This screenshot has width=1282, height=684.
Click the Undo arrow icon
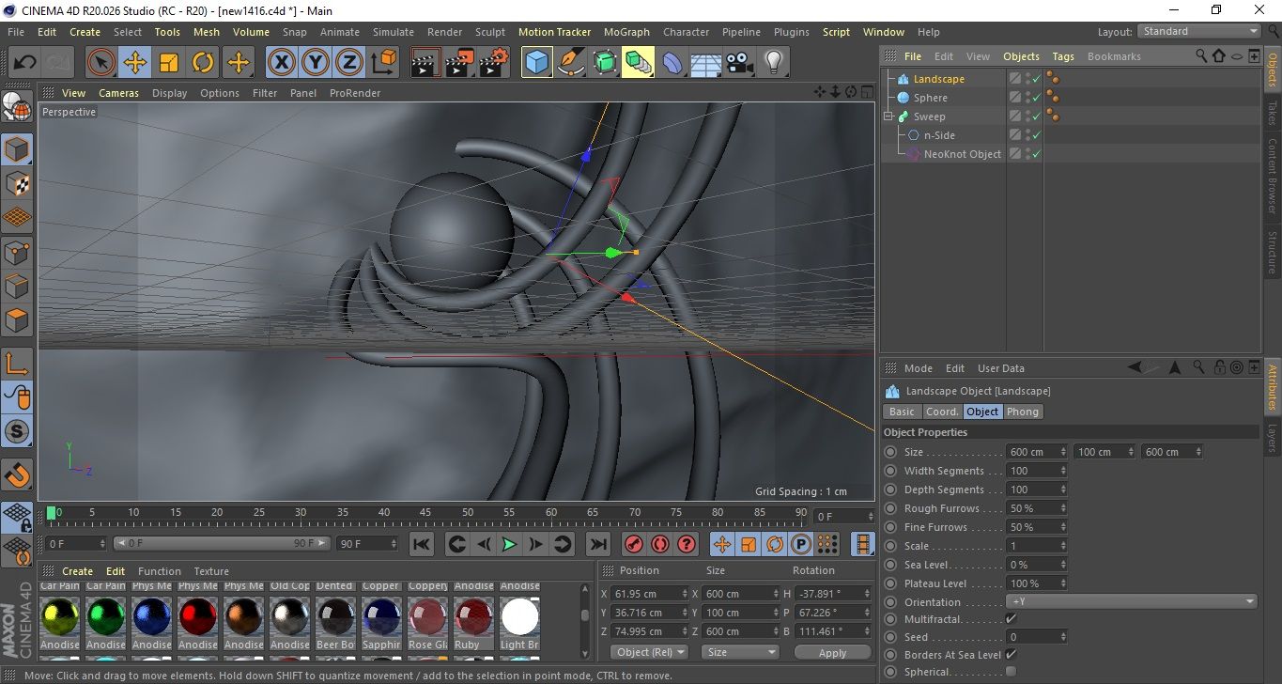click(x=25, y=63)
